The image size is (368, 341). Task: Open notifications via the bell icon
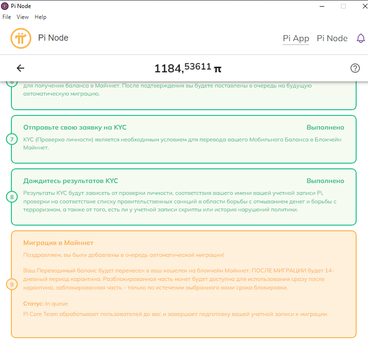(x=361, y=38)
